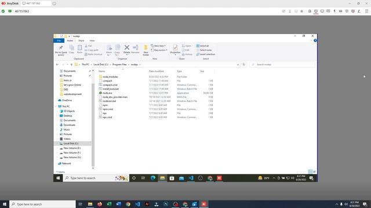Select the node_etw_provider.man file

click(x=115, y=97)
